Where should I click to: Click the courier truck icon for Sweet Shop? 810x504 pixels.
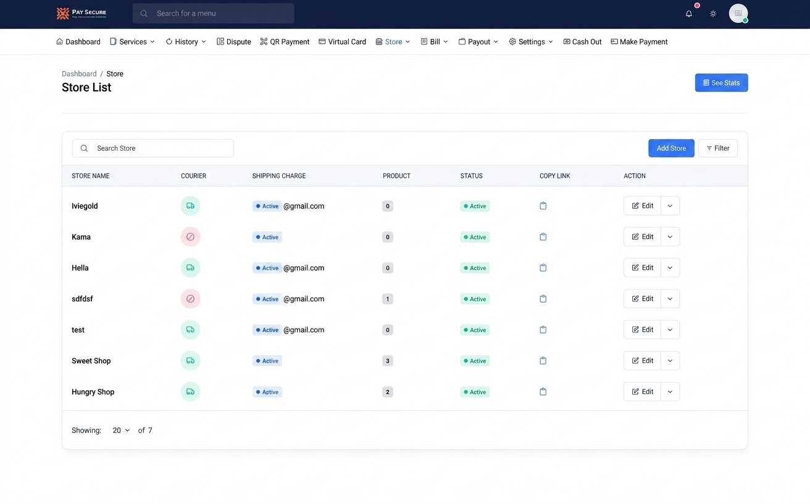click(x=190, y=360)
